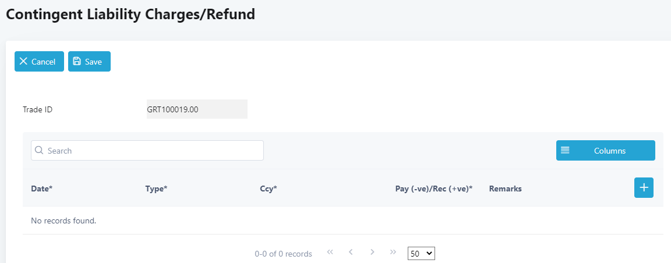Click the magnifier icon in the Search box
This screenshot has width=671, height=263.
40,151
